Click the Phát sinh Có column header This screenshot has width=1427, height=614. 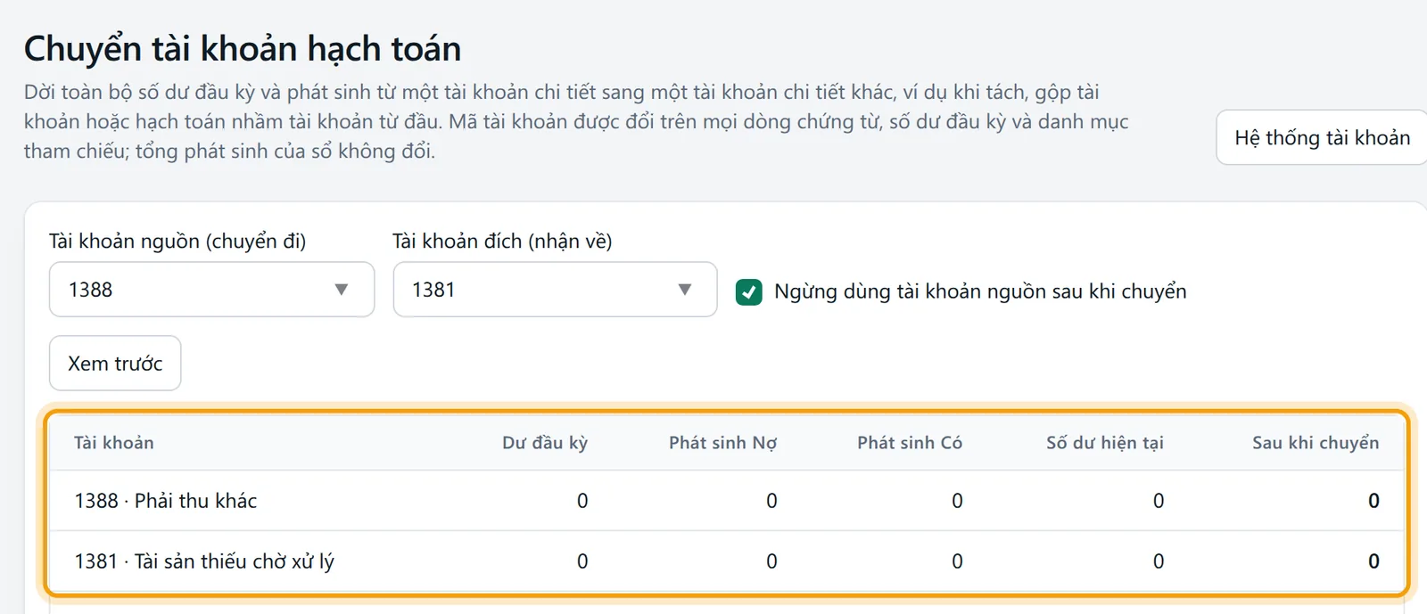click(910, 443)
